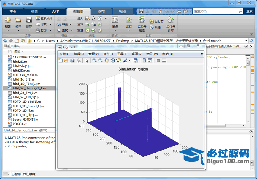Click the green Run (运行) arrow
Viewport: 257px width, 179px height.
coord(129,20)
